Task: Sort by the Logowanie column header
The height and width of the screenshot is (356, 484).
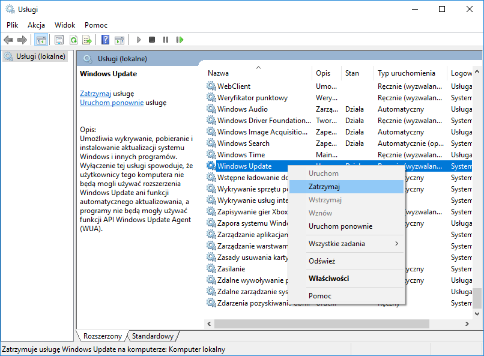Action: [x=460, y=73]
